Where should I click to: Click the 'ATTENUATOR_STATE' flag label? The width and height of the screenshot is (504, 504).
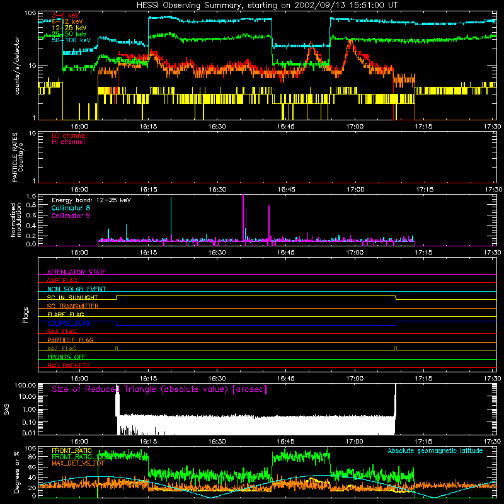click(x=76, y=272)
